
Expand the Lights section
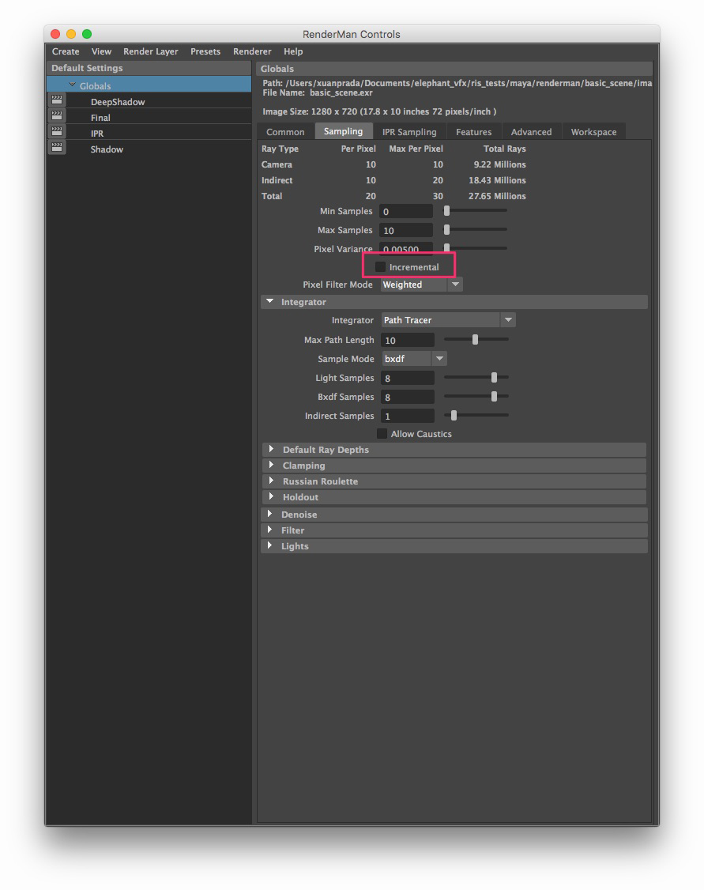[x=270, y=545]
